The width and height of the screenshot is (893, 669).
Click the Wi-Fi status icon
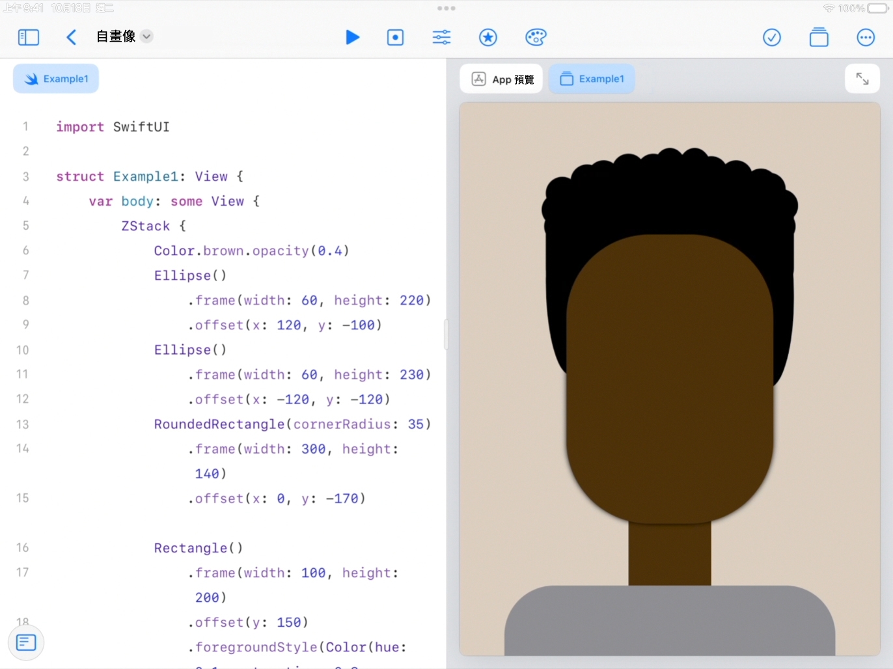[829, 8]
